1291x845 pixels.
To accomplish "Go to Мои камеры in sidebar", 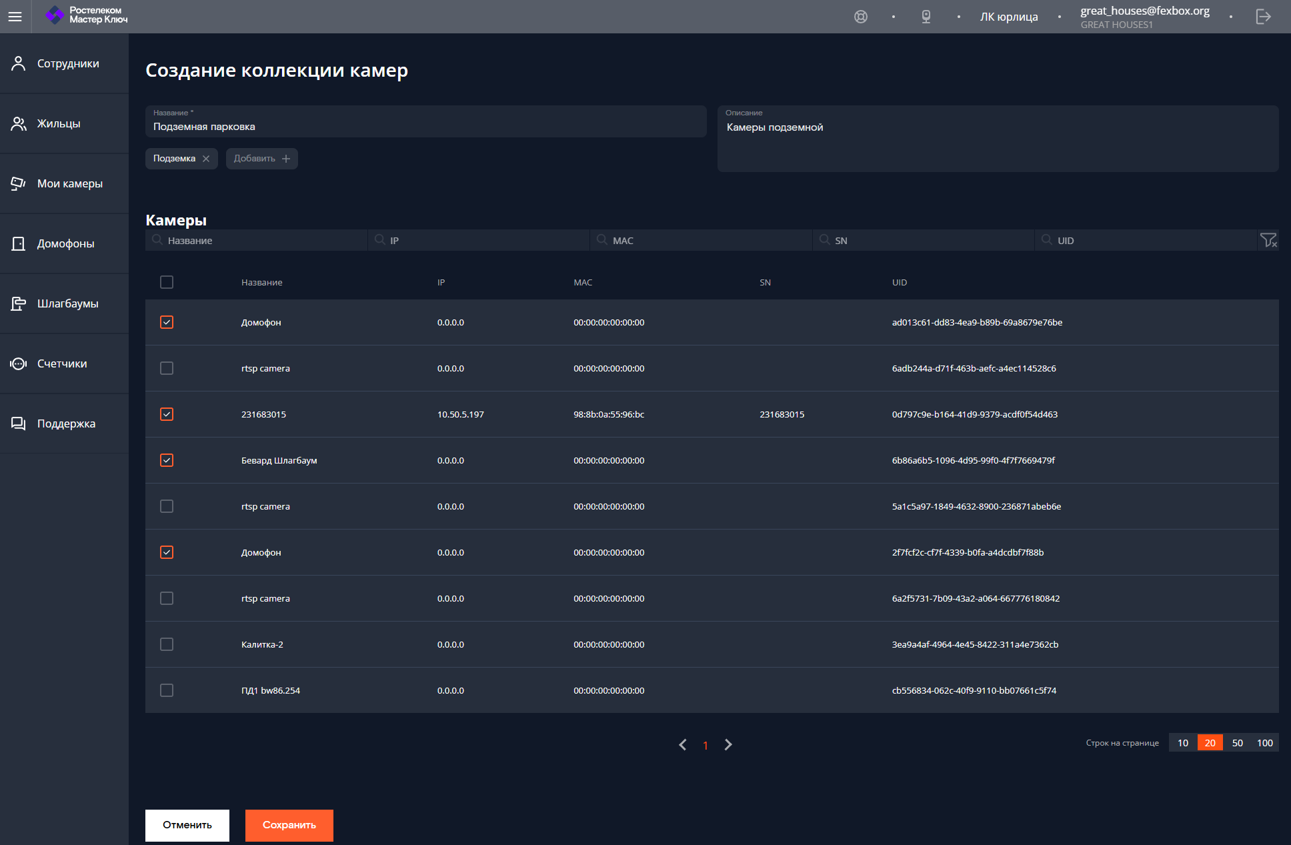I will [64, 183].
